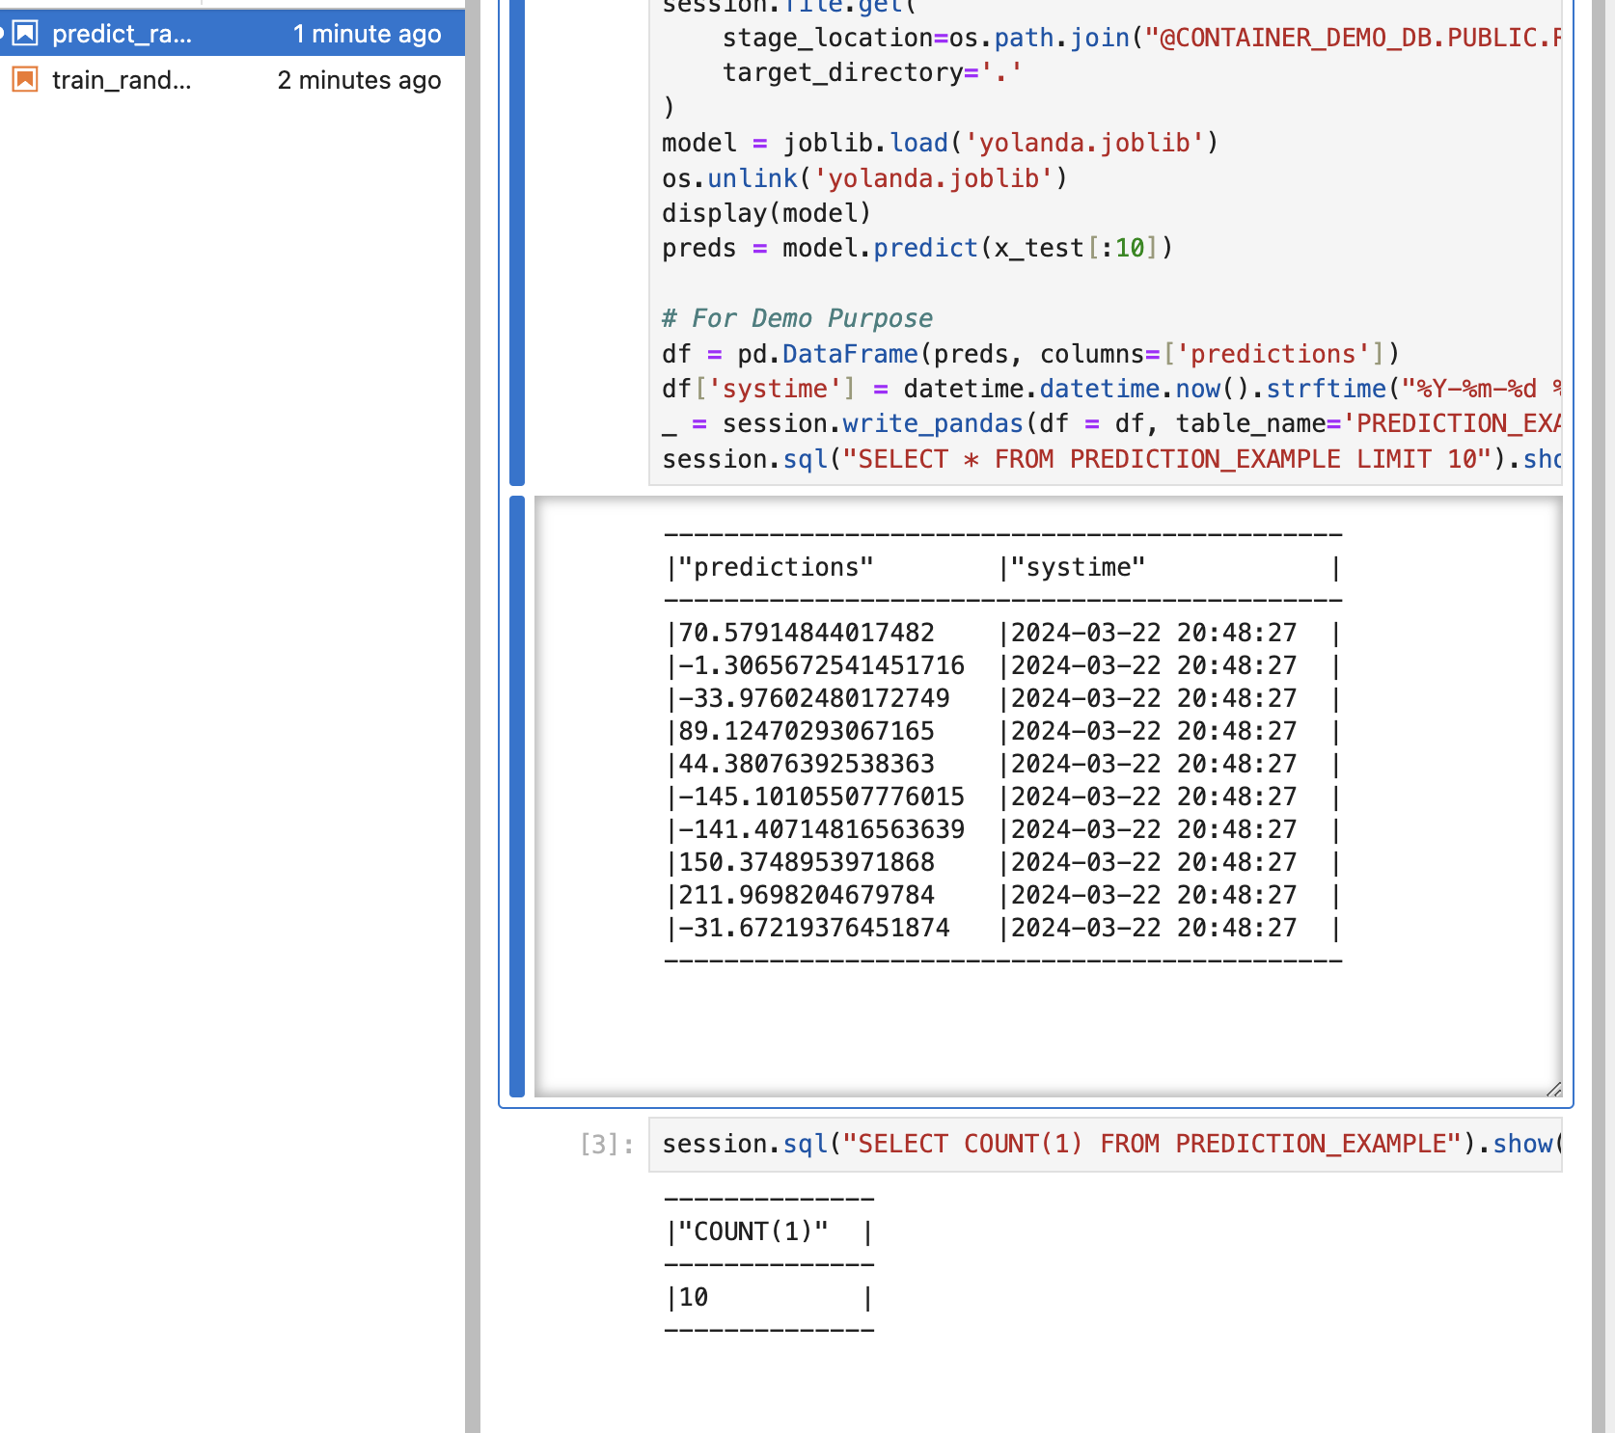Collapse the code input using blue bar
This screenshot has width=1615, height=1433.
click(517, 241)
